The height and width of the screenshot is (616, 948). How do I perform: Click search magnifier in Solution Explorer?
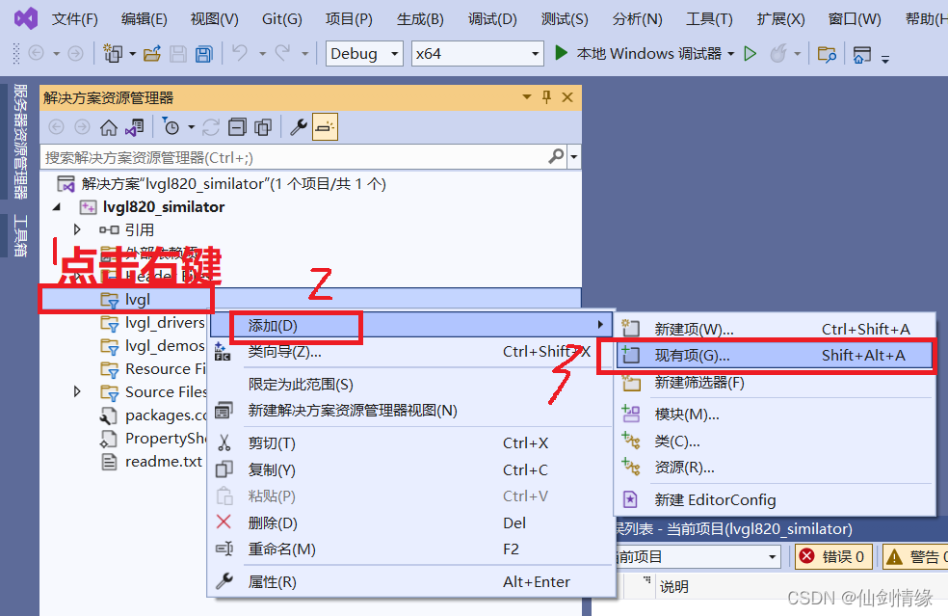pos(556,157)
